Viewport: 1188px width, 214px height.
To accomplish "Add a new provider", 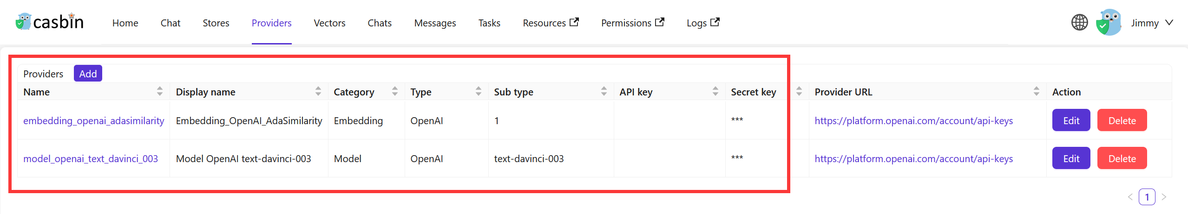I will tap(88, 74).
